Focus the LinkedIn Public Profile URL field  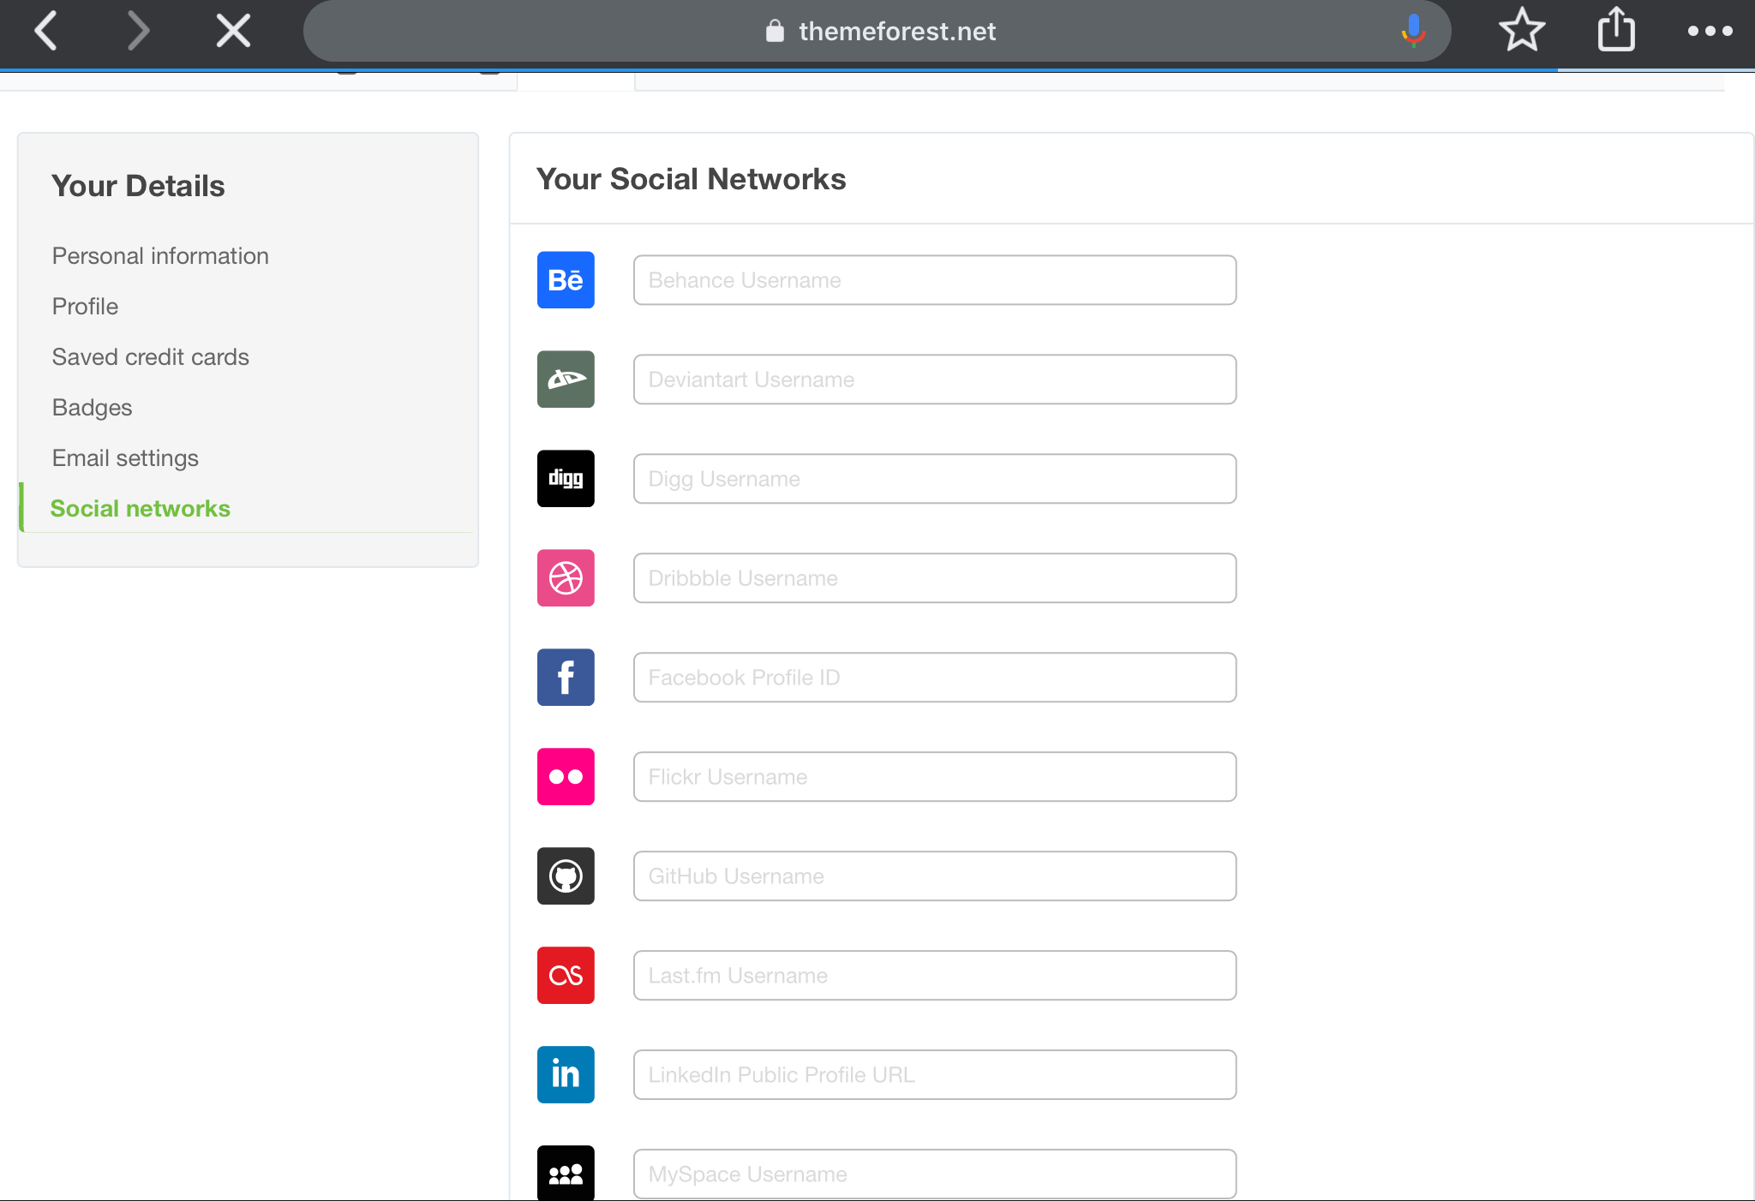[x=935, y=1075]
